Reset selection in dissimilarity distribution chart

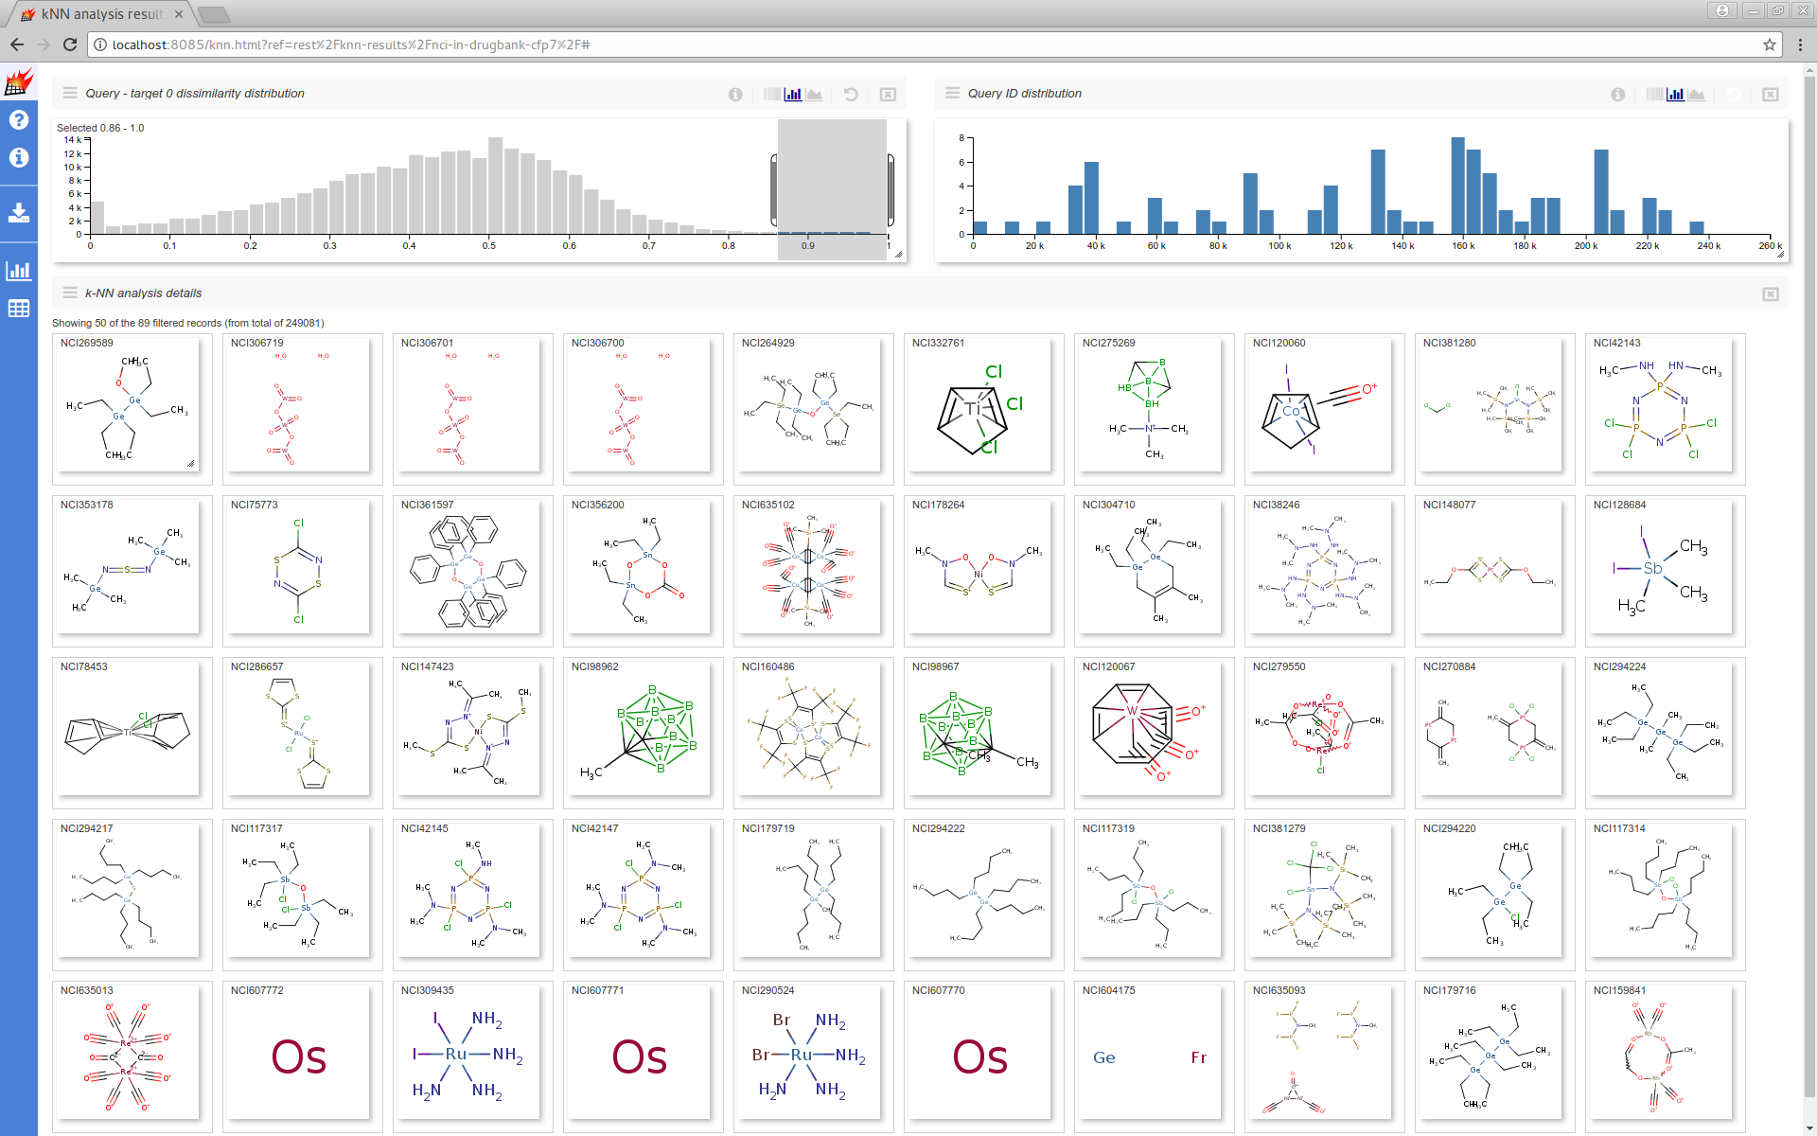851,94
